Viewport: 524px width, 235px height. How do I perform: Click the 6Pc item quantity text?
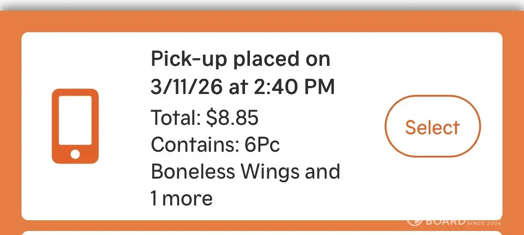[x=262, y=145]
